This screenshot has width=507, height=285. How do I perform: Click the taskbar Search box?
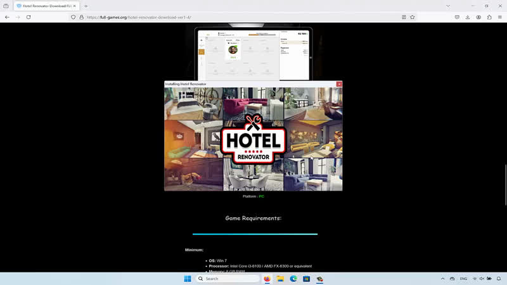tap(228, 279)
